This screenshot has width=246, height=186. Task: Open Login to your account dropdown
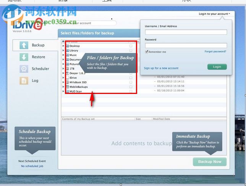click(214, 14)
